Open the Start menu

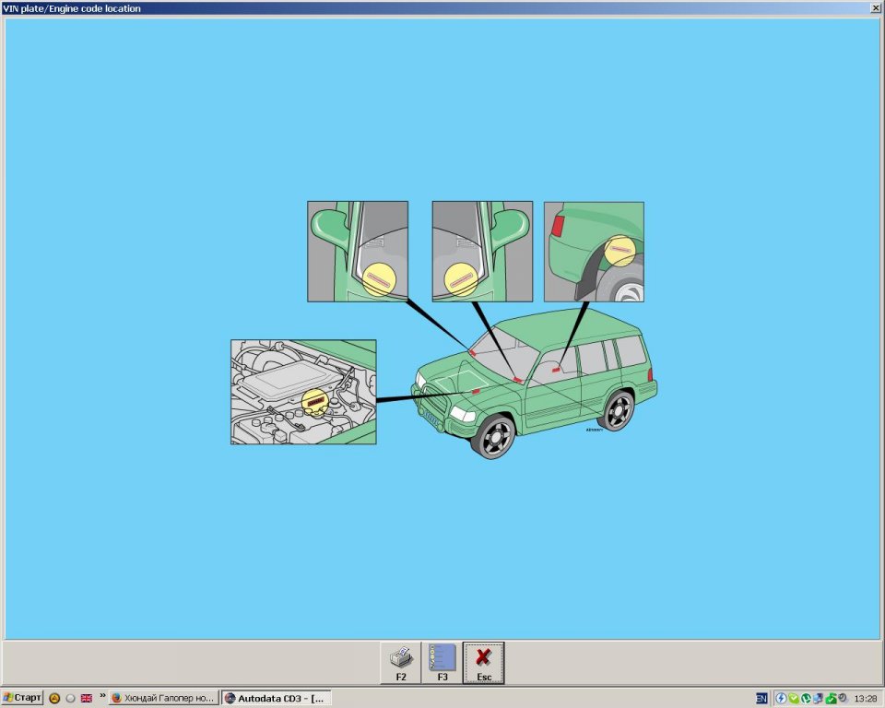click(x=22, y=698)
